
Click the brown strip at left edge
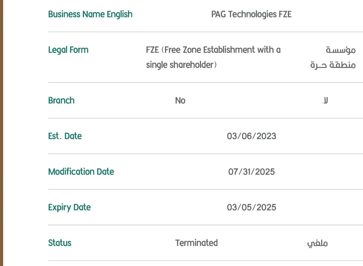pyautogui.click(x=1, y=133)
